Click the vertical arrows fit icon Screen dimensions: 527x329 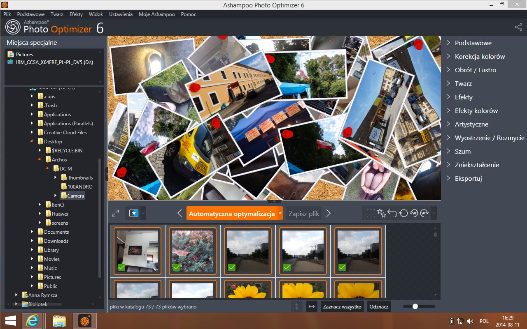click(296, 306)
